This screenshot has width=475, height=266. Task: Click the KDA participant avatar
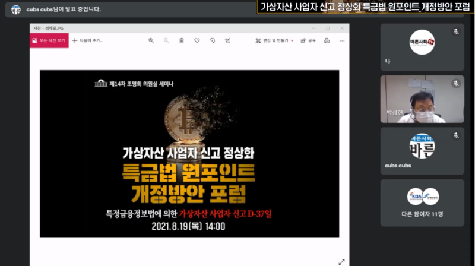tap(415, 197)
